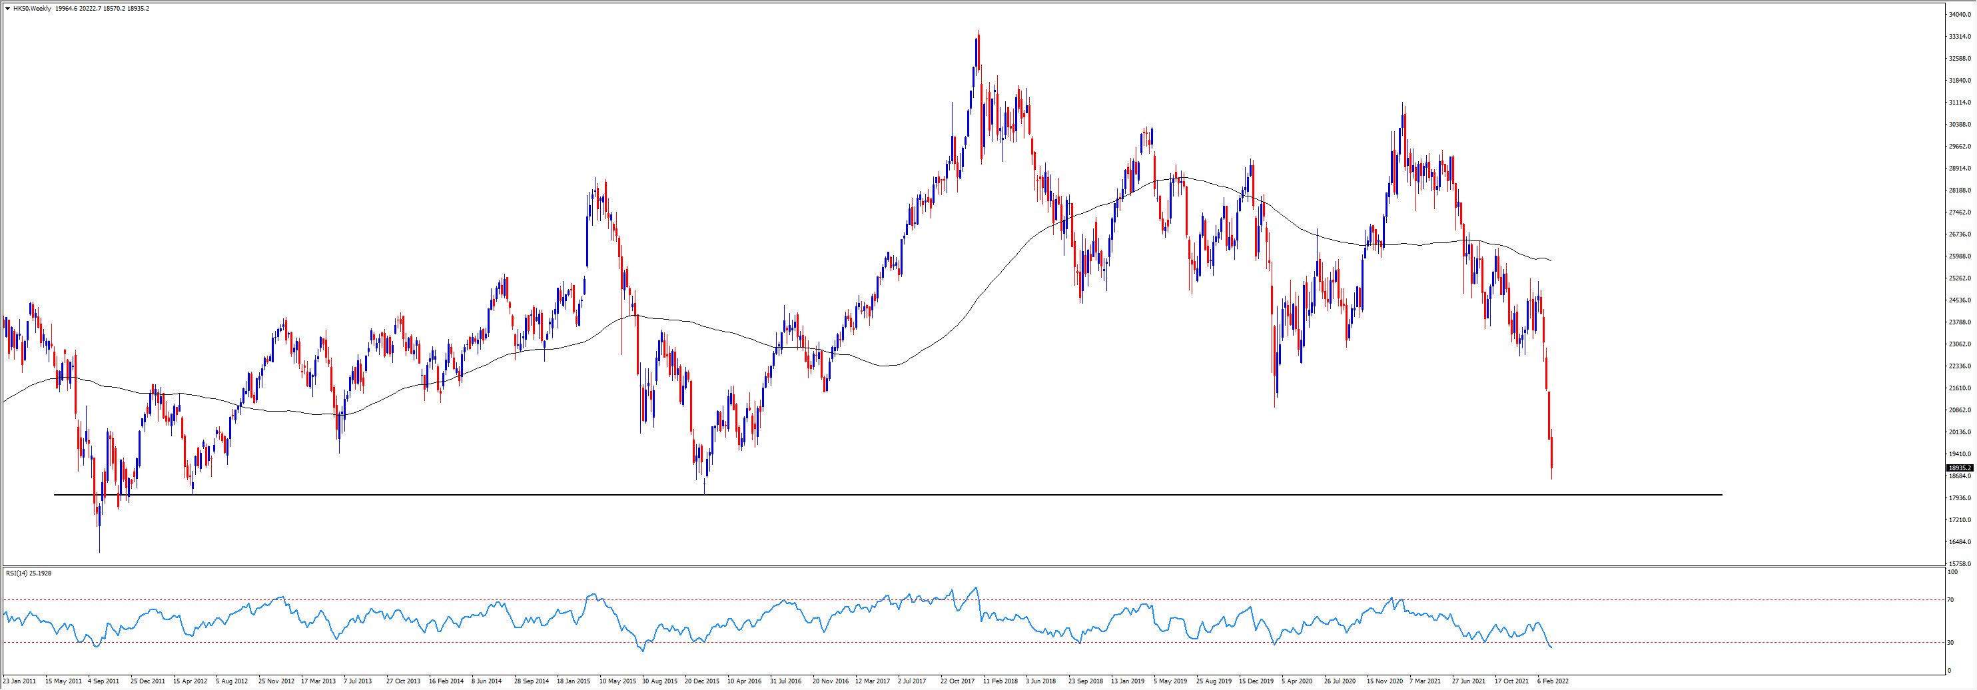Click the 22 Oct 2017 date label
The image size is (1977, 690).
[957, 681]
